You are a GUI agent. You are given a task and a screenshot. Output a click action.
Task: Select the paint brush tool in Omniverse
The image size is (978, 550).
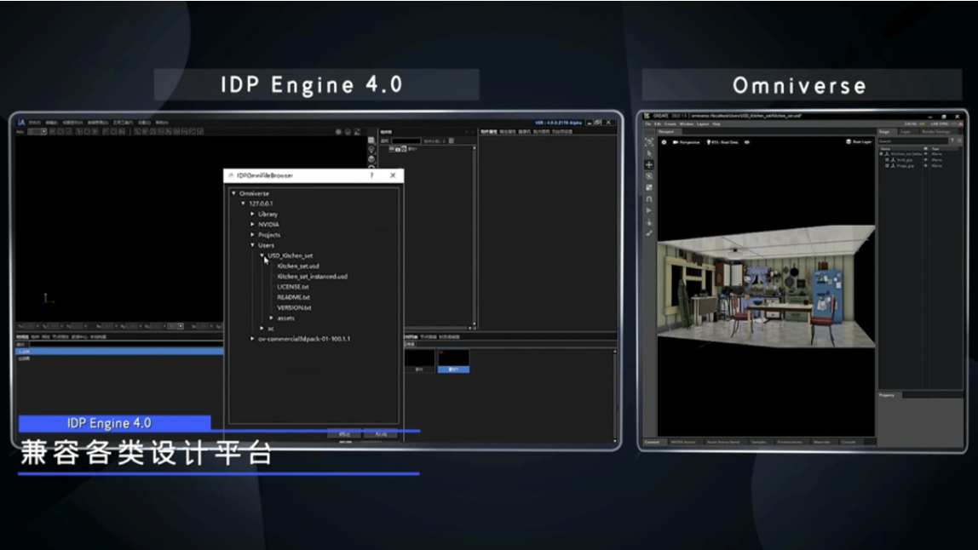(x=649, y=234)
